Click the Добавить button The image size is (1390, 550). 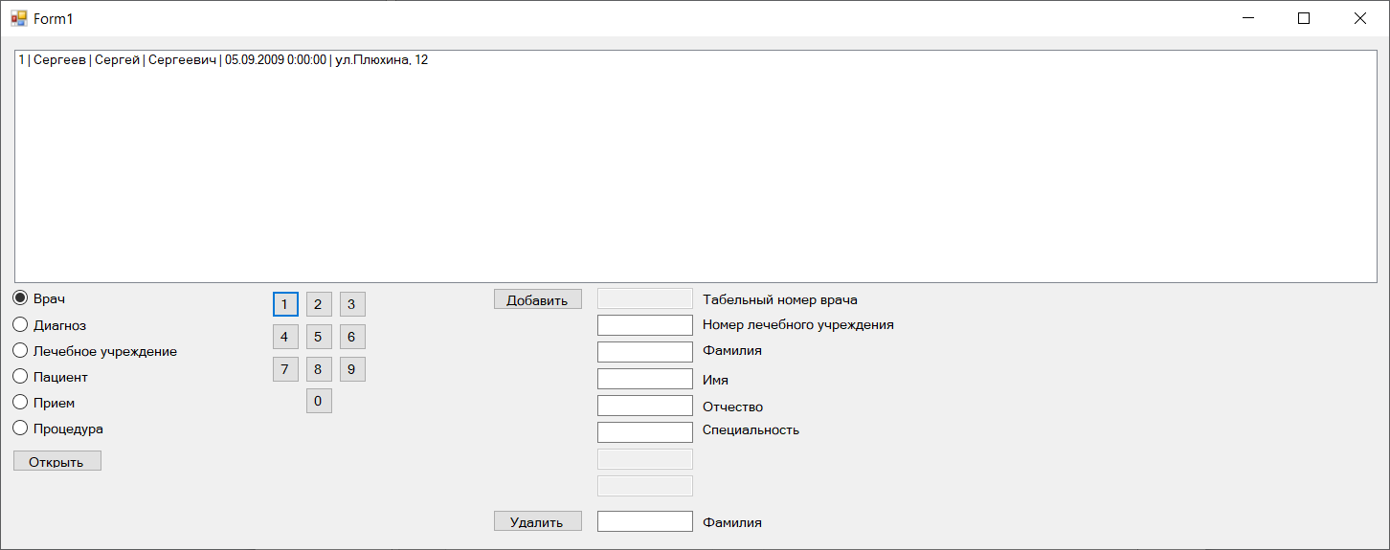tap(538, 299)
